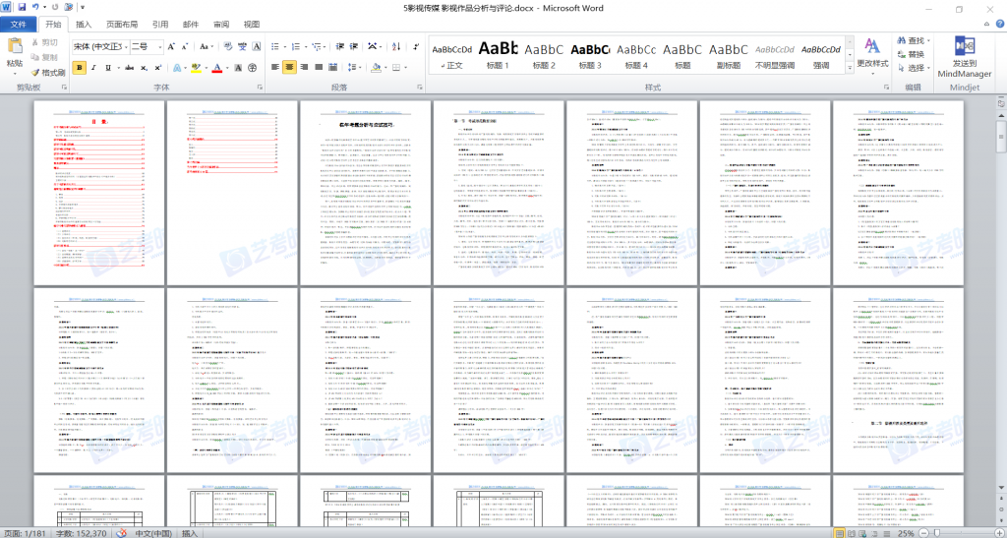Image resolution: width=1007 pixels, height=538 pixels.
Task: Click the 文件 (File) button
Action: [x=19, y=24]
